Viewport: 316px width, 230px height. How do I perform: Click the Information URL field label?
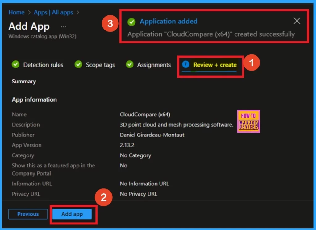point(32,184)
